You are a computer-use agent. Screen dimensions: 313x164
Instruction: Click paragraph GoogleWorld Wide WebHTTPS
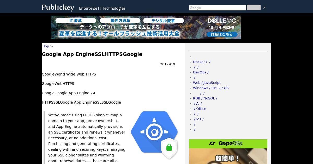[x=69, y=74]
